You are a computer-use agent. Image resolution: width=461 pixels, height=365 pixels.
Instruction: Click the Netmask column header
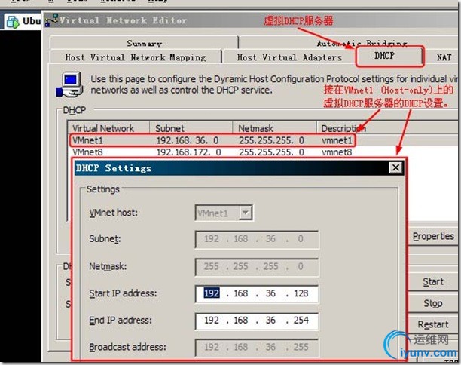click(275, 128)
